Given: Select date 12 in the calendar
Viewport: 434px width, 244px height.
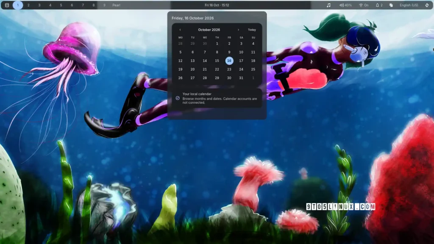Looking at the screenshot, I should [x=181, y=61].
